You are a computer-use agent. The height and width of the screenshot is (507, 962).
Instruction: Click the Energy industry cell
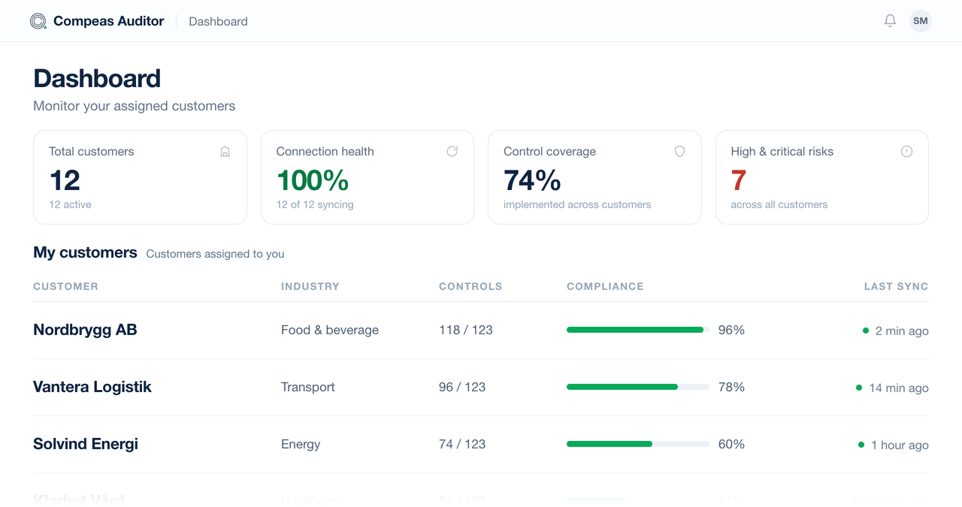coord(301,444)
